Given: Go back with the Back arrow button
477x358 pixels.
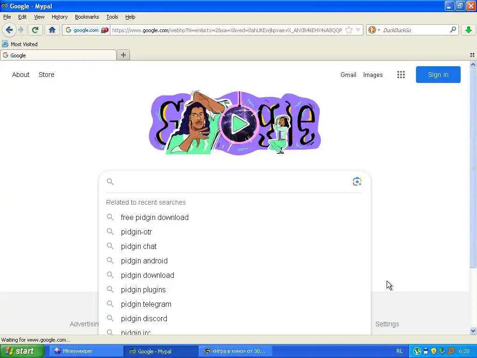Looking at the screenshot, I should pyautogui.click(x=9, y=30).
